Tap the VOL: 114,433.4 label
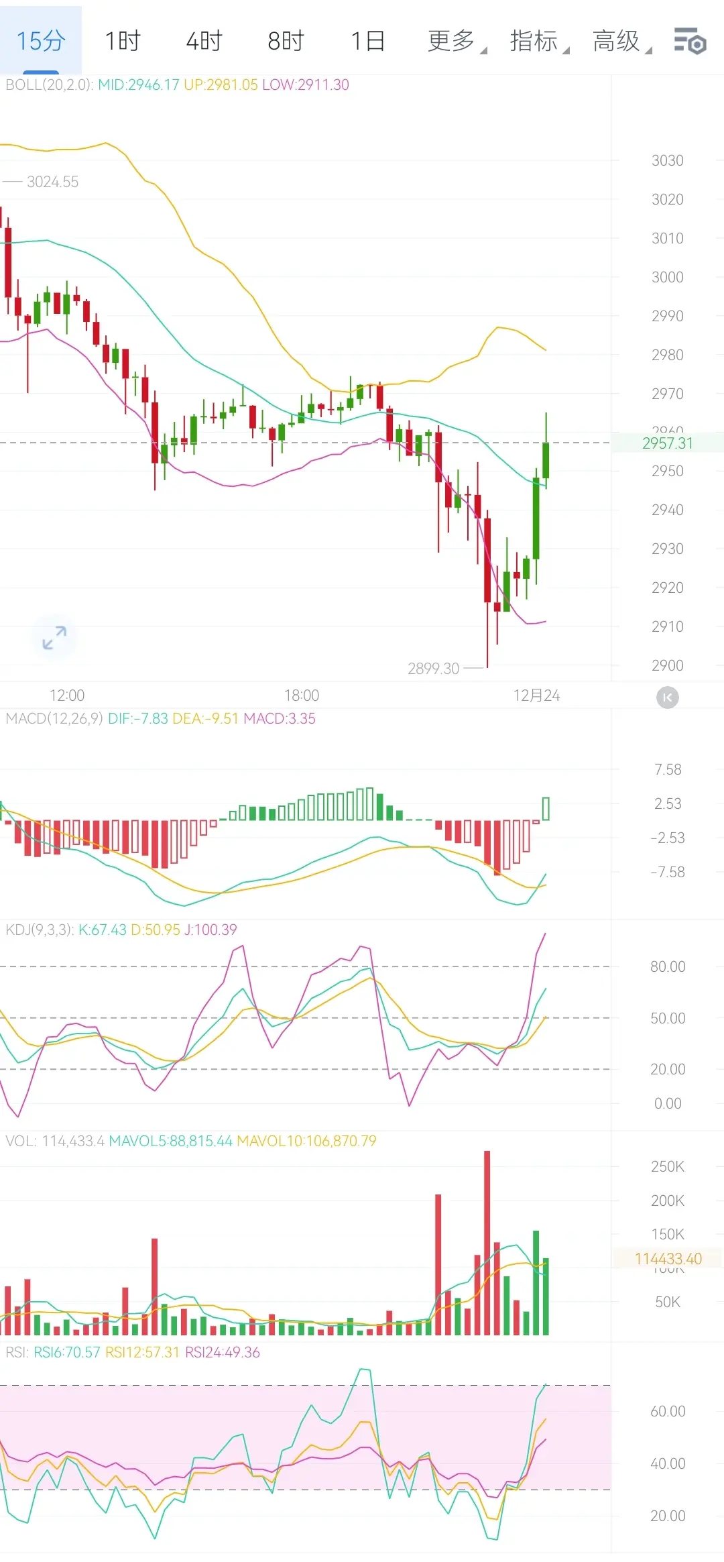This screenshot has width=724, height=1562. point(55,1141)
